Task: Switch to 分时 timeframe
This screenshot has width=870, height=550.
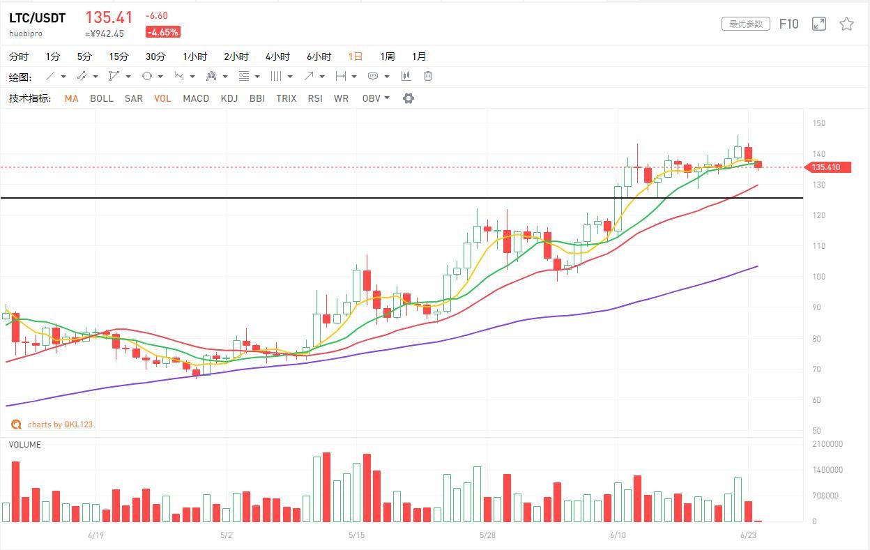Action: (x=19, y=56)
